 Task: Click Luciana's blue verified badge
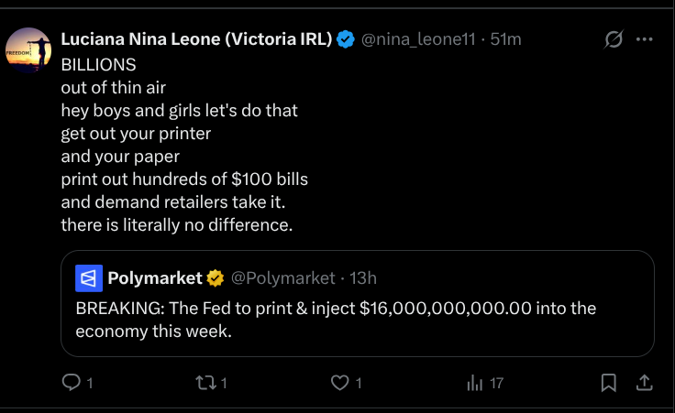tap(346, 39)
